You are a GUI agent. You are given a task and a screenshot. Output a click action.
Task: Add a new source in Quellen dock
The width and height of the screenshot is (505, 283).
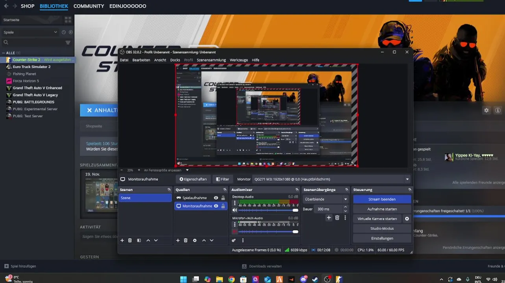coord(178,240)
